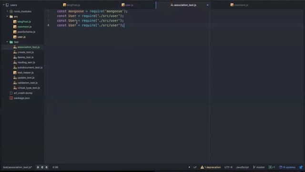305x172 pixels.
Task: Click the deprecation warning triangle icon
Action: [x=202, y=167]
